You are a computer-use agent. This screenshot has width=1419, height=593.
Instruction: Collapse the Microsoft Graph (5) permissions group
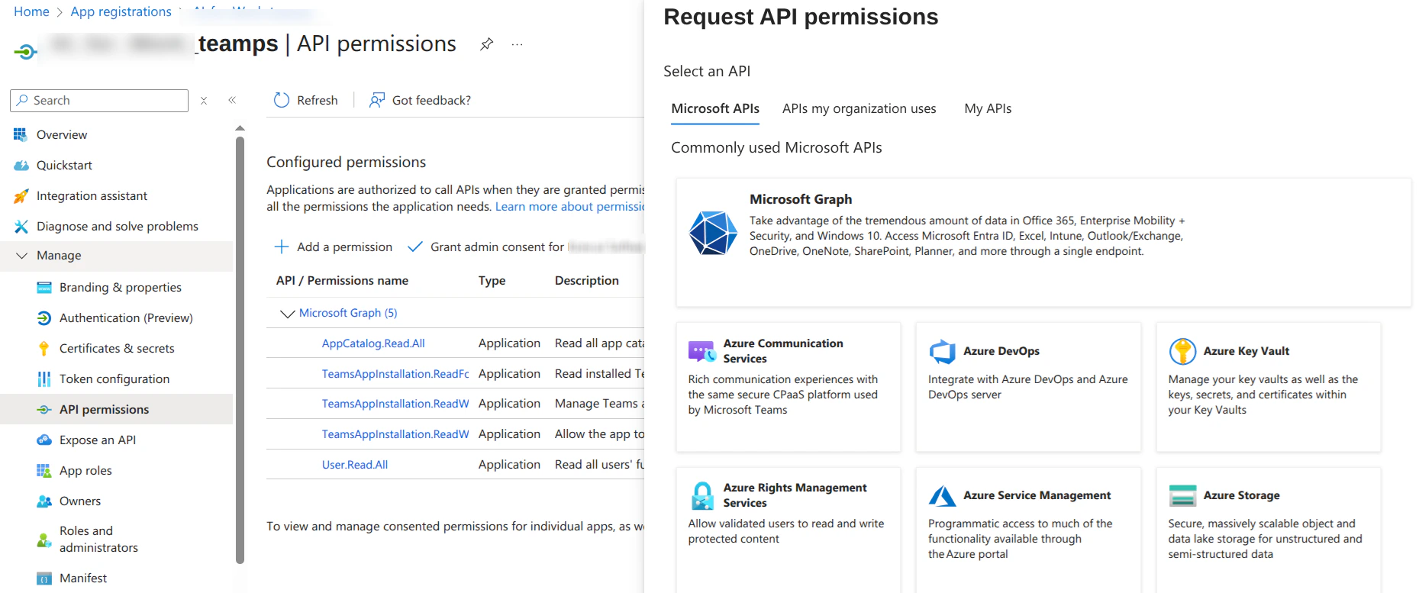287,314
